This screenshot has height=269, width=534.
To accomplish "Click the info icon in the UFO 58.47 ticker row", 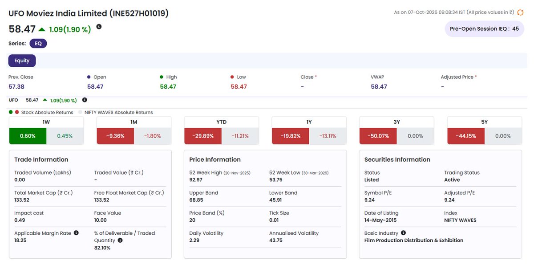I will pyautogui.click(x=85, y=100).
